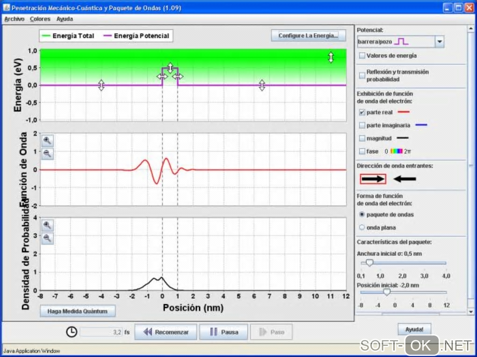Check the parte imaginaria checkbox
Viewport: 477px width, 357px height.
362,125
